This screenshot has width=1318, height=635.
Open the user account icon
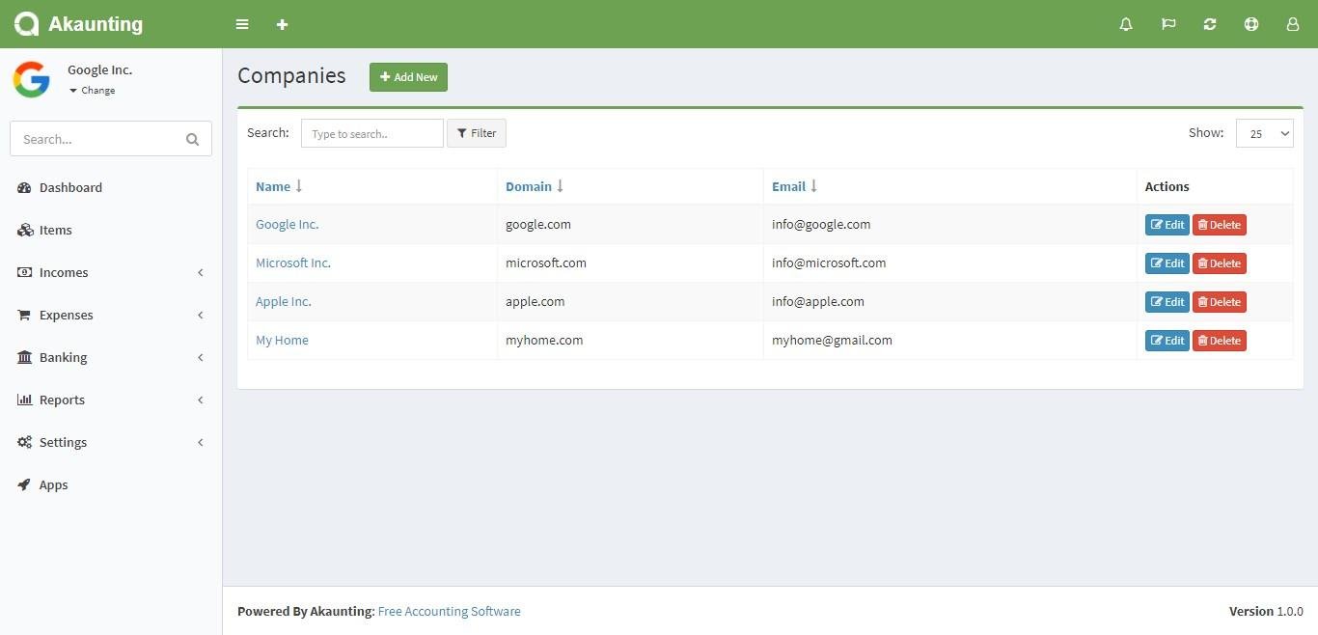click(x=1292, y=24)
